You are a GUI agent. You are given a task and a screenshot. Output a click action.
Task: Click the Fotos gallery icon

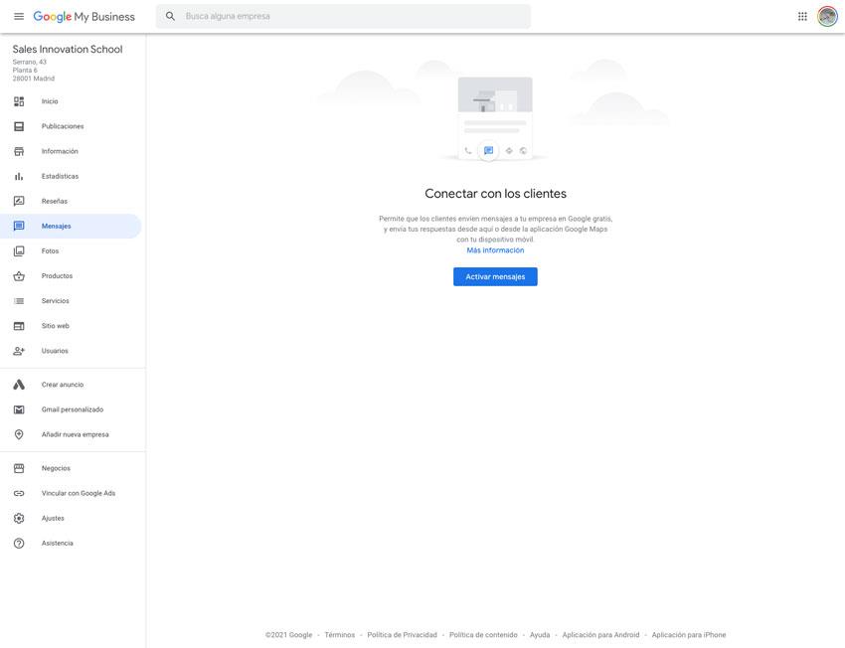click(19, 251)
